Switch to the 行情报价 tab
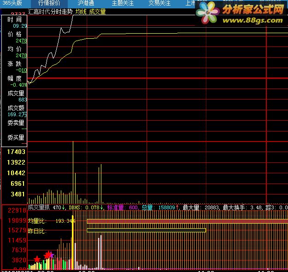 coord(49,3)
